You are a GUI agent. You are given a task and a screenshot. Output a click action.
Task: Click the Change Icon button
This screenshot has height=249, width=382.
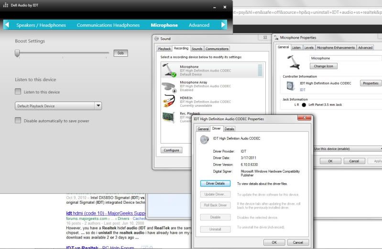pos(323,66)
